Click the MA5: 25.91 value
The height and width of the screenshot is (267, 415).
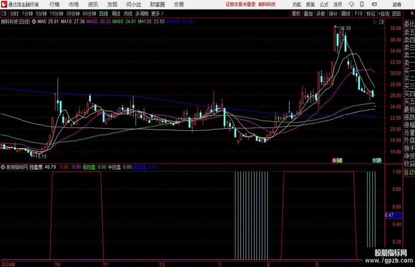(48, 21)
